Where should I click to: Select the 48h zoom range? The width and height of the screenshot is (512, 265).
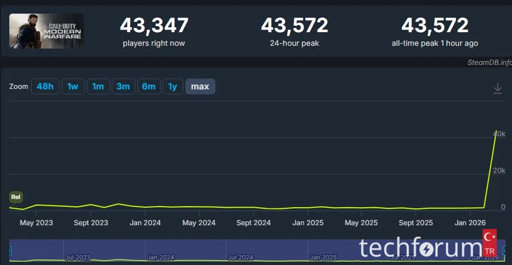45,87
